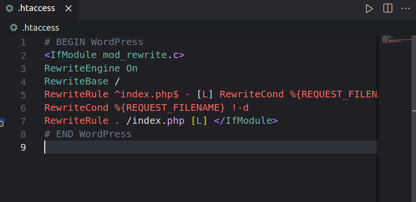Click the Run play icon

point(369,9)
